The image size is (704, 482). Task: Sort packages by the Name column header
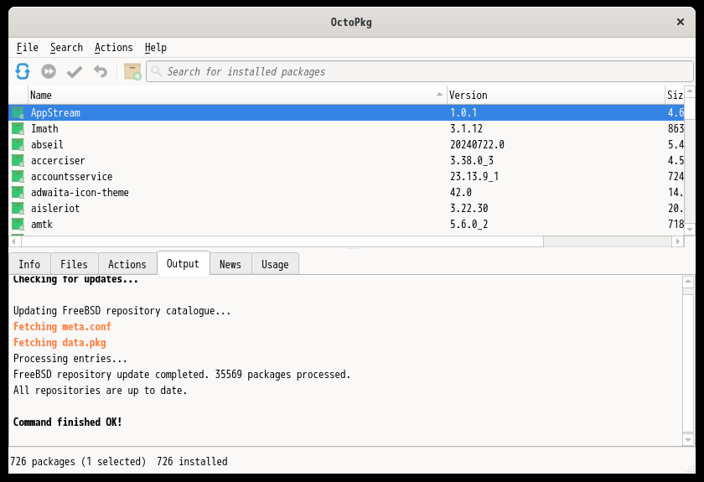click(235, 96)
